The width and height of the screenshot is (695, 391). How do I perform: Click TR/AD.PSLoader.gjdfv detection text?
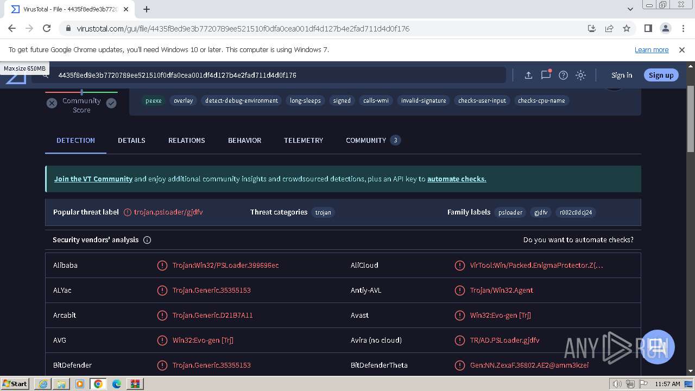[x=504, y=340]
